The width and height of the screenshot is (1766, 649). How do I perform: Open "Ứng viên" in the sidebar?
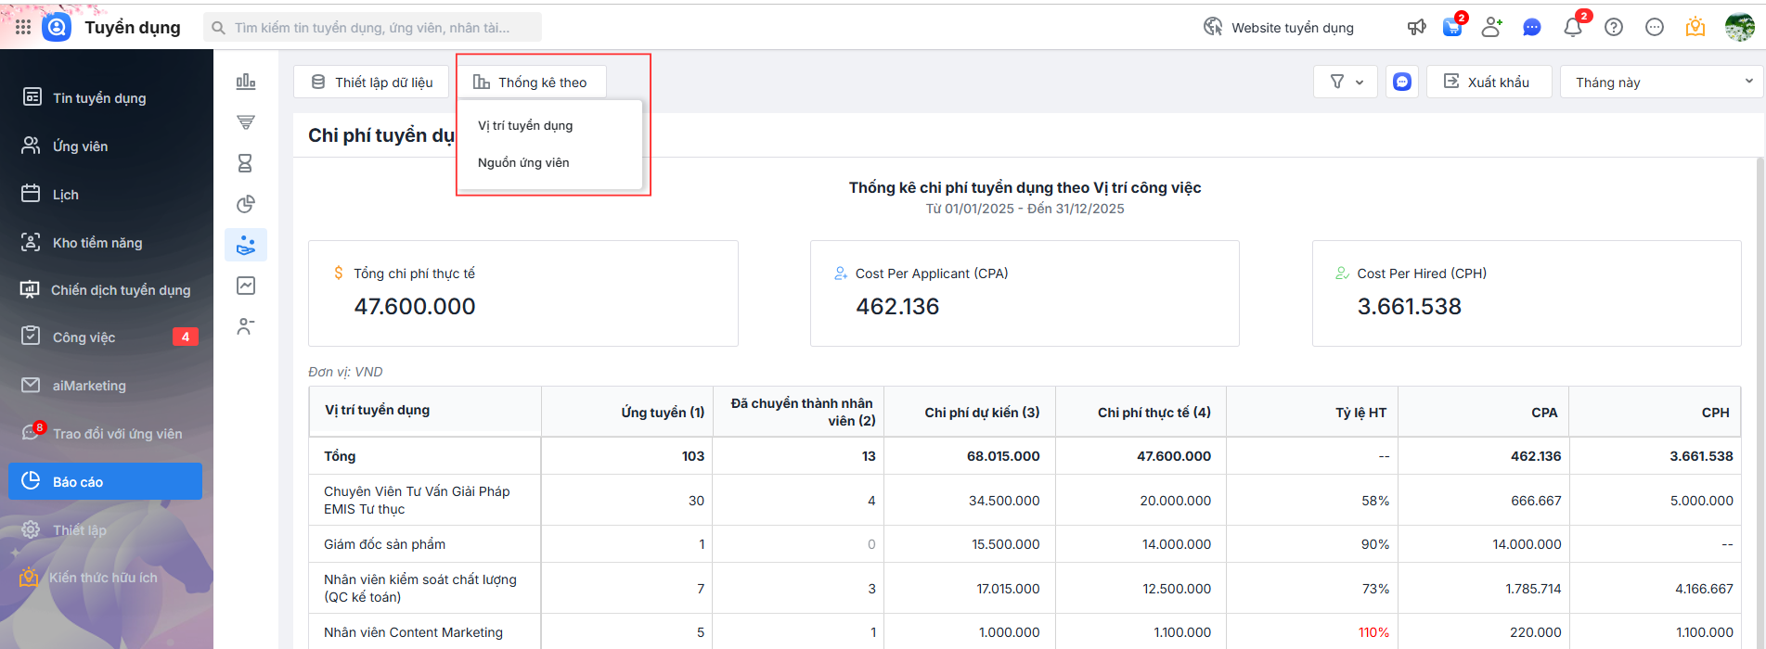pyautogui.click(x=80, y=146)
